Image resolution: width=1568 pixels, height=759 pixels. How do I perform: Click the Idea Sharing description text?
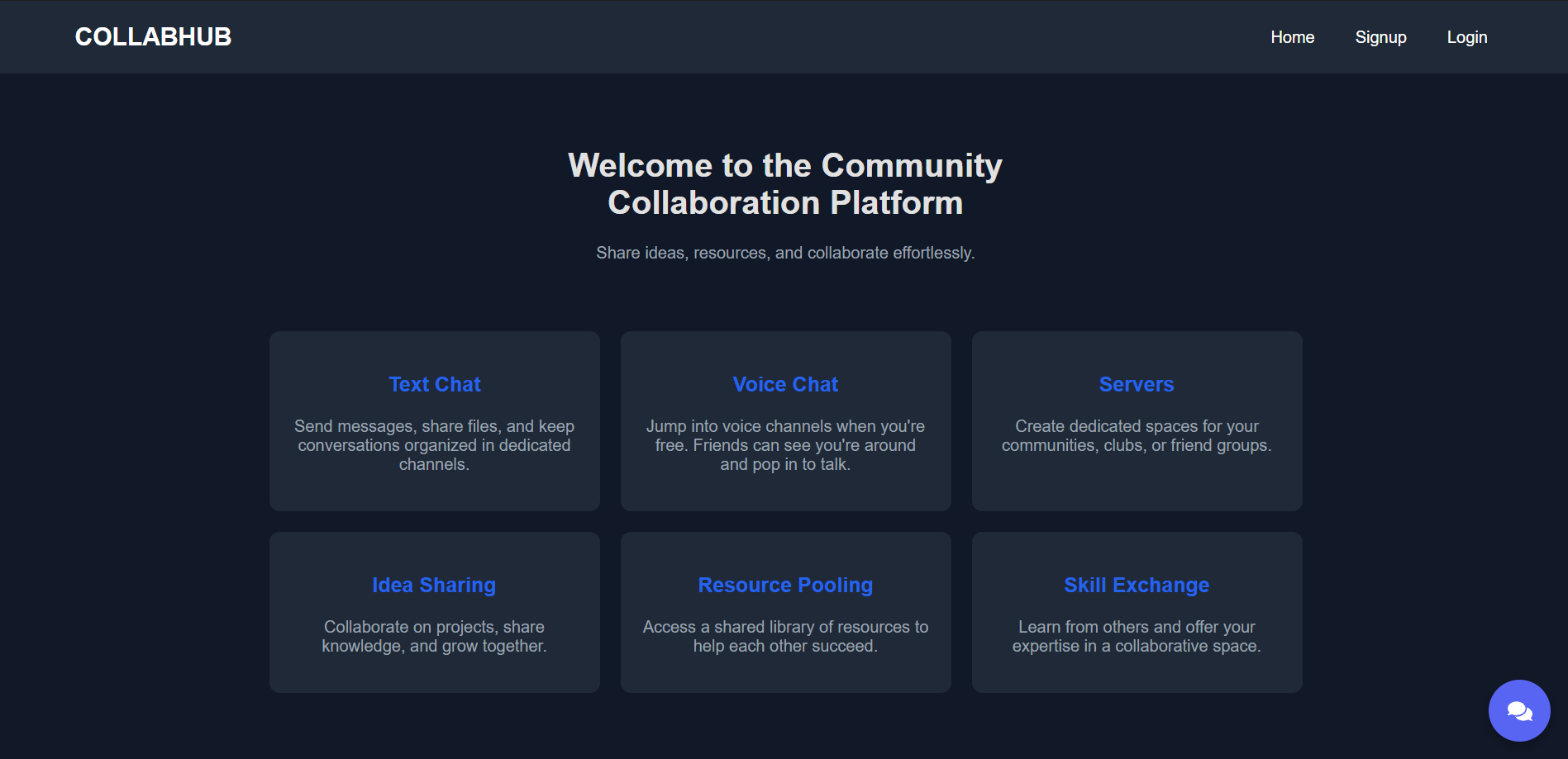point(434,637)
